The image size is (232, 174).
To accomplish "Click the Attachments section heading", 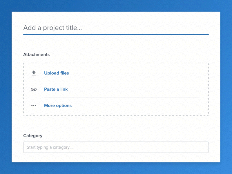I will 36,55.
